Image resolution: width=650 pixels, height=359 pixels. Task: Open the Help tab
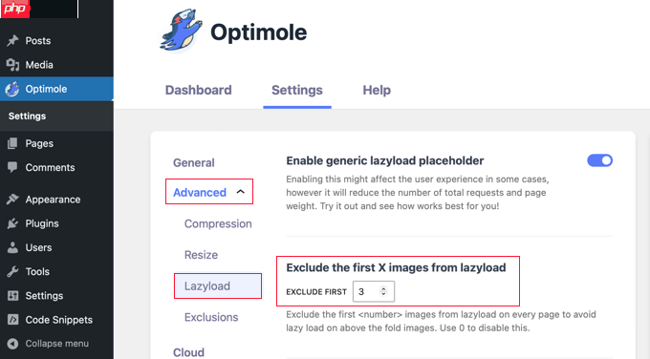[x=377, y=90]
